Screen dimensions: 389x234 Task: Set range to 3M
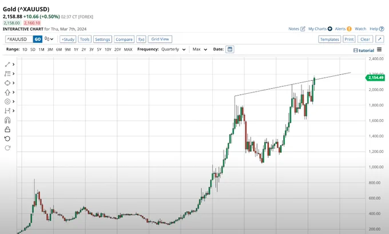click(50, 49)
